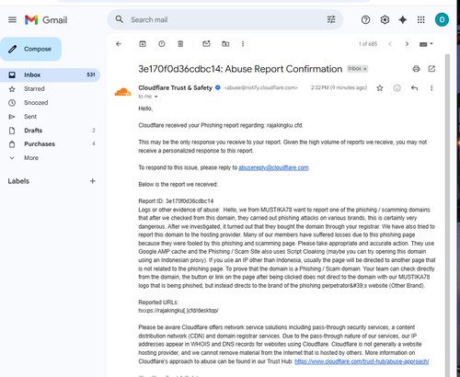Viewport: 460px width, 377px height.
Task: Open the abusereply@cloudflare.com link
Action: (273, 167)
